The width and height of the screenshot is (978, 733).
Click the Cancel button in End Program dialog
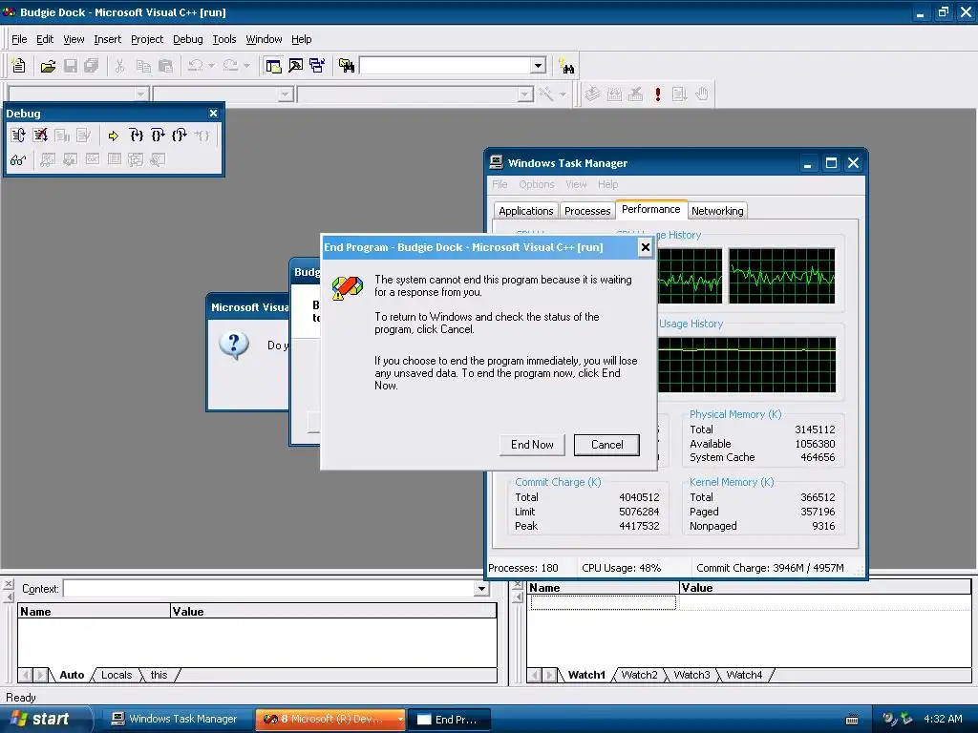[x=606, y=445]
